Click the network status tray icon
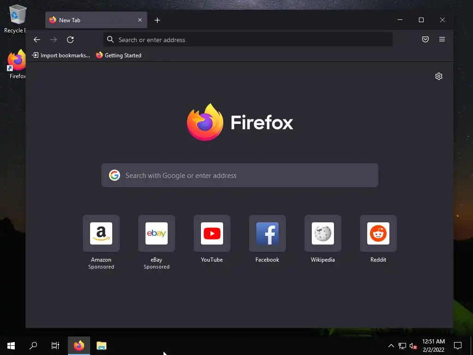Screen dimensions: 473x355 [402, 346]
